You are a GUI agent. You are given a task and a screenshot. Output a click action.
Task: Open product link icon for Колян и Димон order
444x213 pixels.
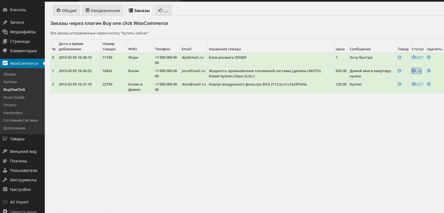point(399,84)
